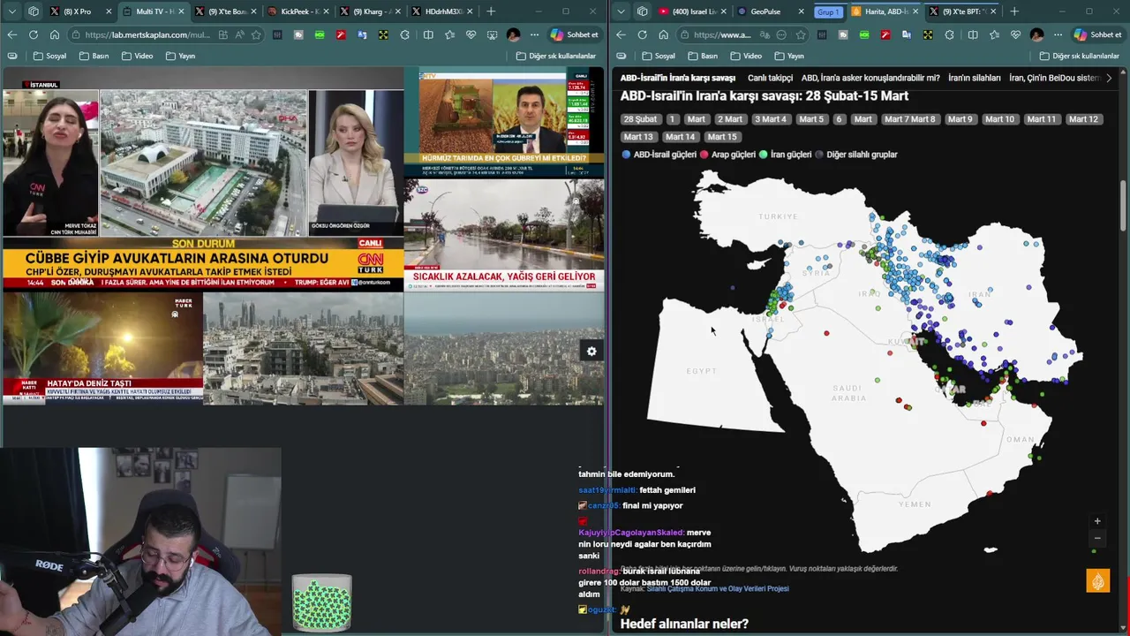Open Canlı takipçi nav link

tap(770, 78)
